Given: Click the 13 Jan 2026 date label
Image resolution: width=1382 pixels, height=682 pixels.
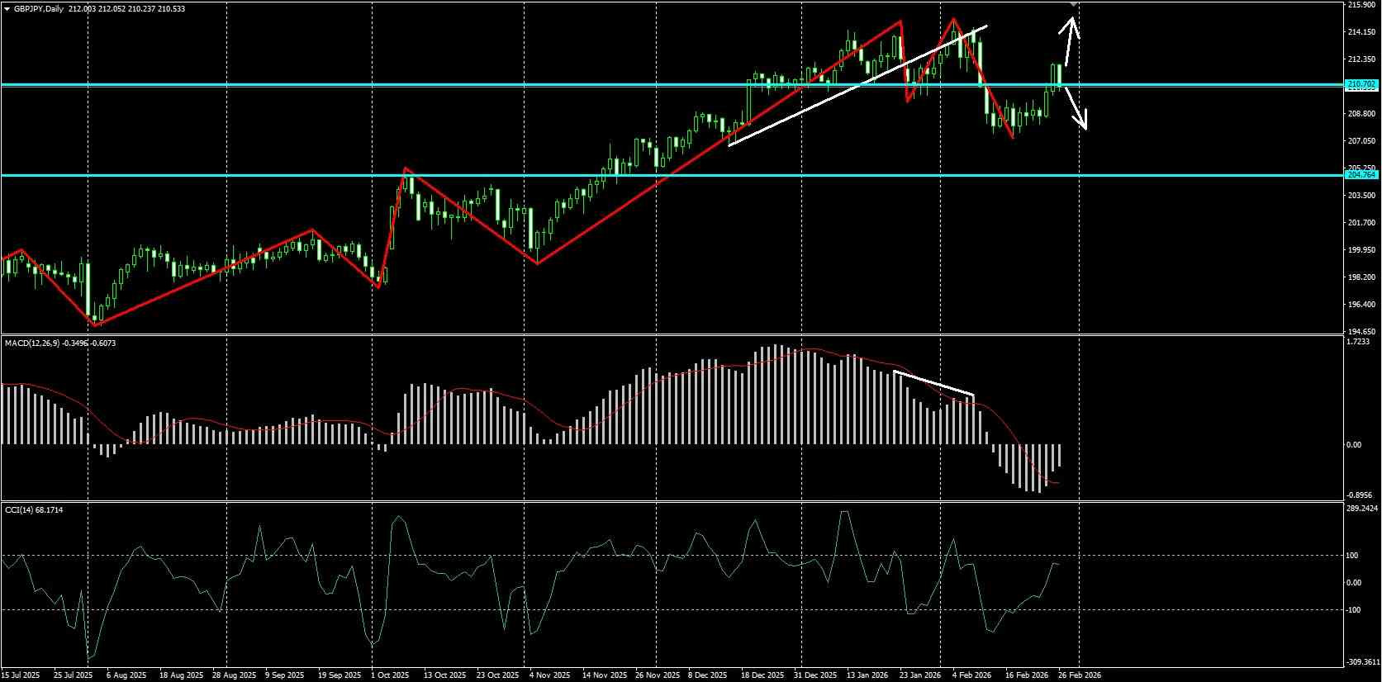Looking at the screenshot, I should click(867, 675).
